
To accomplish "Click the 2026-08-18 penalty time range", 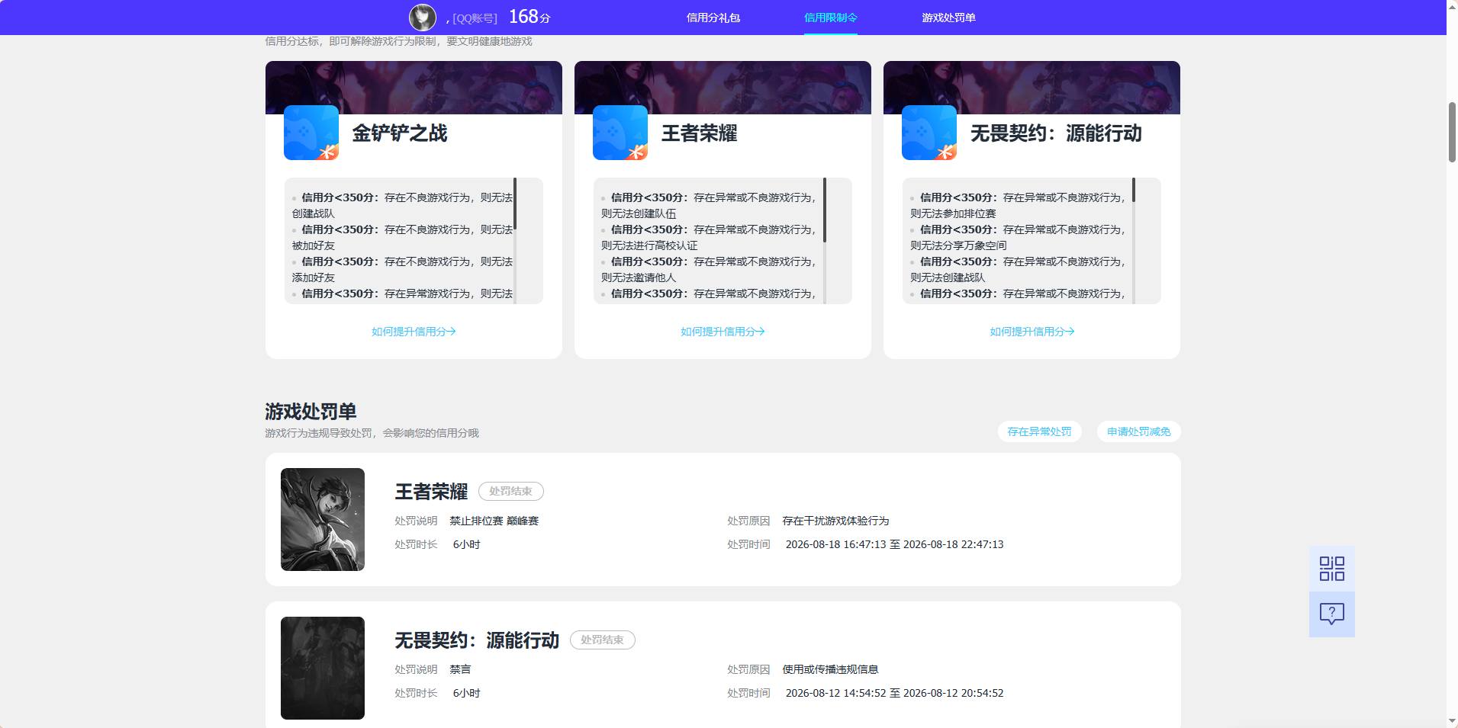I will [894, 544].
